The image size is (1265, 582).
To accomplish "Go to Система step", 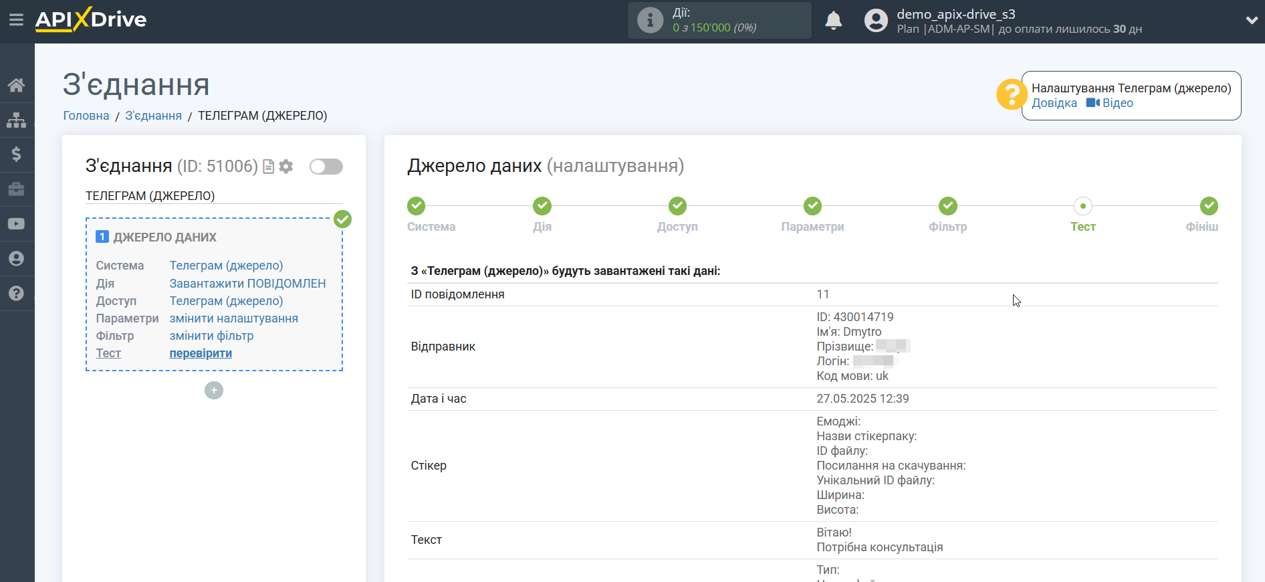I will click(417, 206).
